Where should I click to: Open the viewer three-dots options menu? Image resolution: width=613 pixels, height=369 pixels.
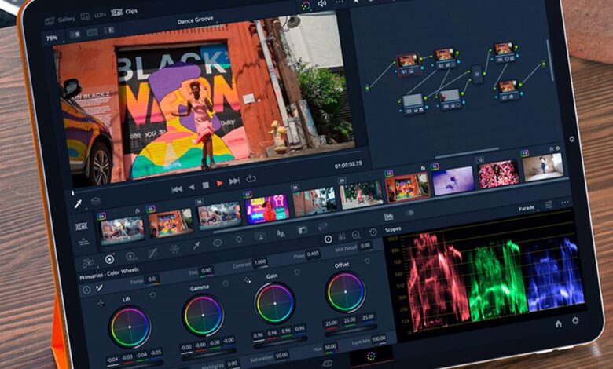340,2
